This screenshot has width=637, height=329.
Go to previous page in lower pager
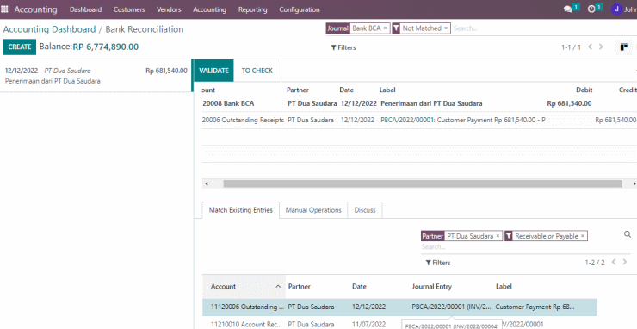coord(614,262)
